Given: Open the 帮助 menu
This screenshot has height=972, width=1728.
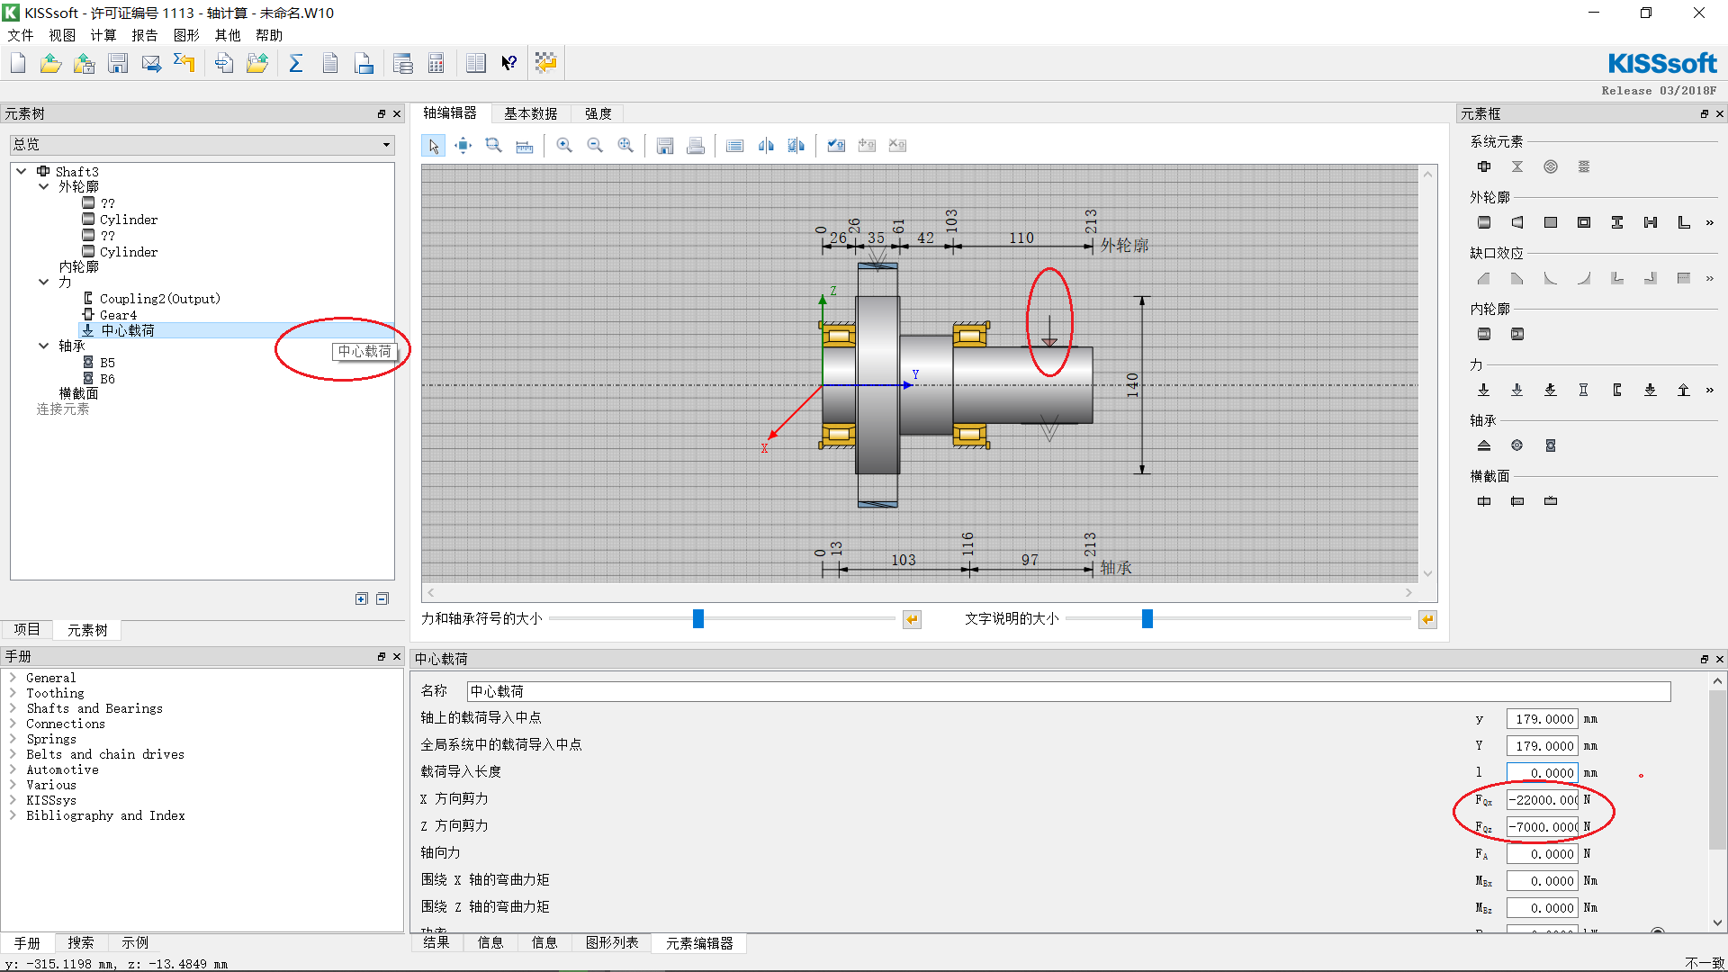Looking at the screenshot, I should point(269,35).
